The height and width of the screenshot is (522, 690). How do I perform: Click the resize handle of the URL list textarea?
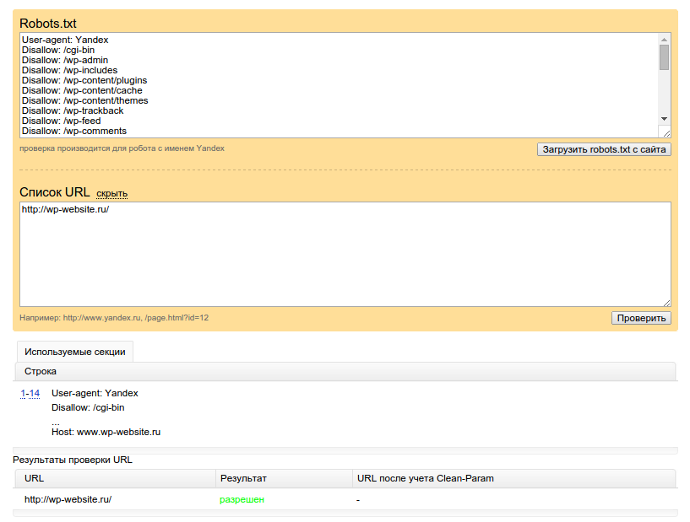coord(666,301)
